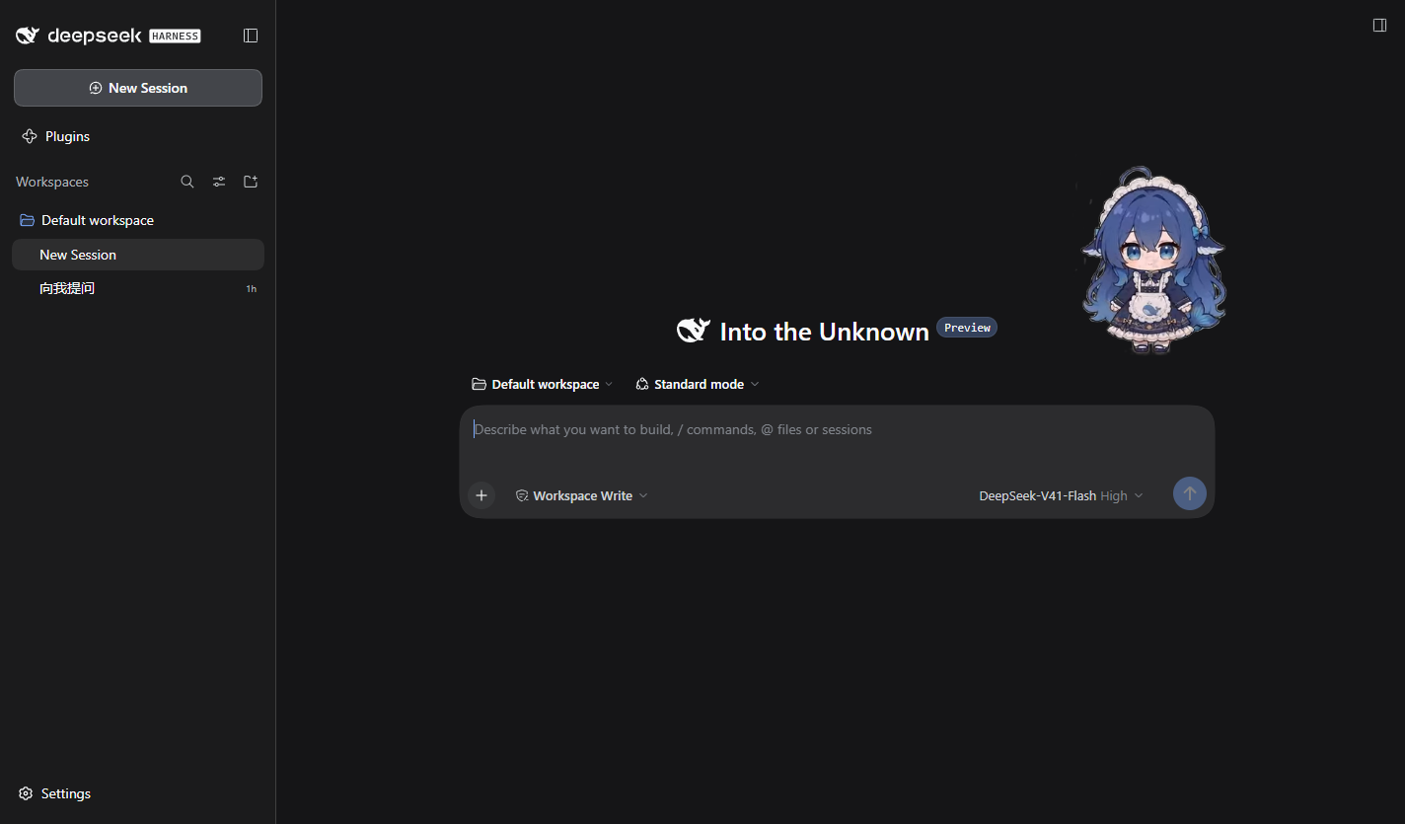Click the HARNESS badge
This screenshot has width=1405, height=824.
coord(175,37)
